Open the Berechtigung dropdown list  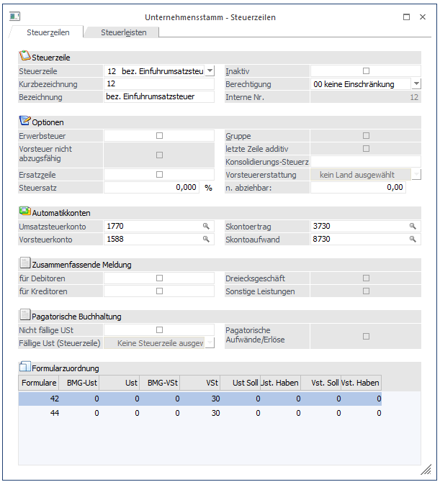(416, 84)
